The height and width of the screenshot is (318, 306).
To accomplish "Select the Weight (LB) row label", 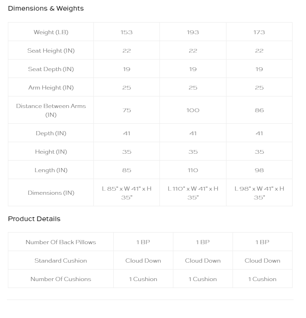I will click(x=51, y=32).
